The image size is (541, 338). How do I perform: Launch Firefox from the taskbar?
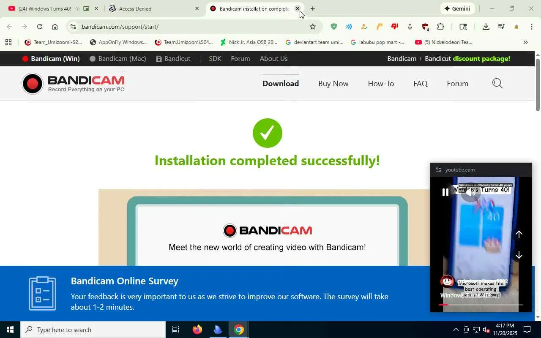click(197, 330)
